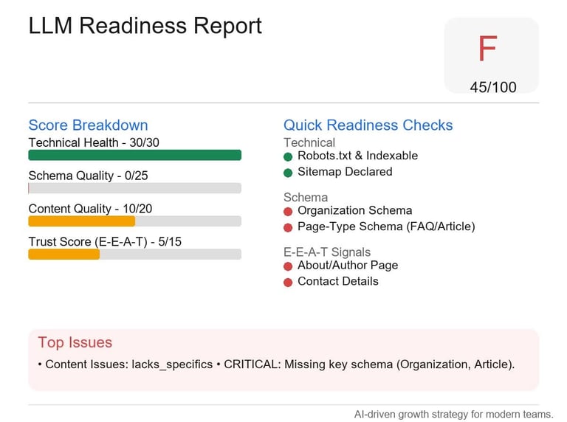Click the green dot beside Sitemap Declared
The image size is (567, 422).
point(288,173)
